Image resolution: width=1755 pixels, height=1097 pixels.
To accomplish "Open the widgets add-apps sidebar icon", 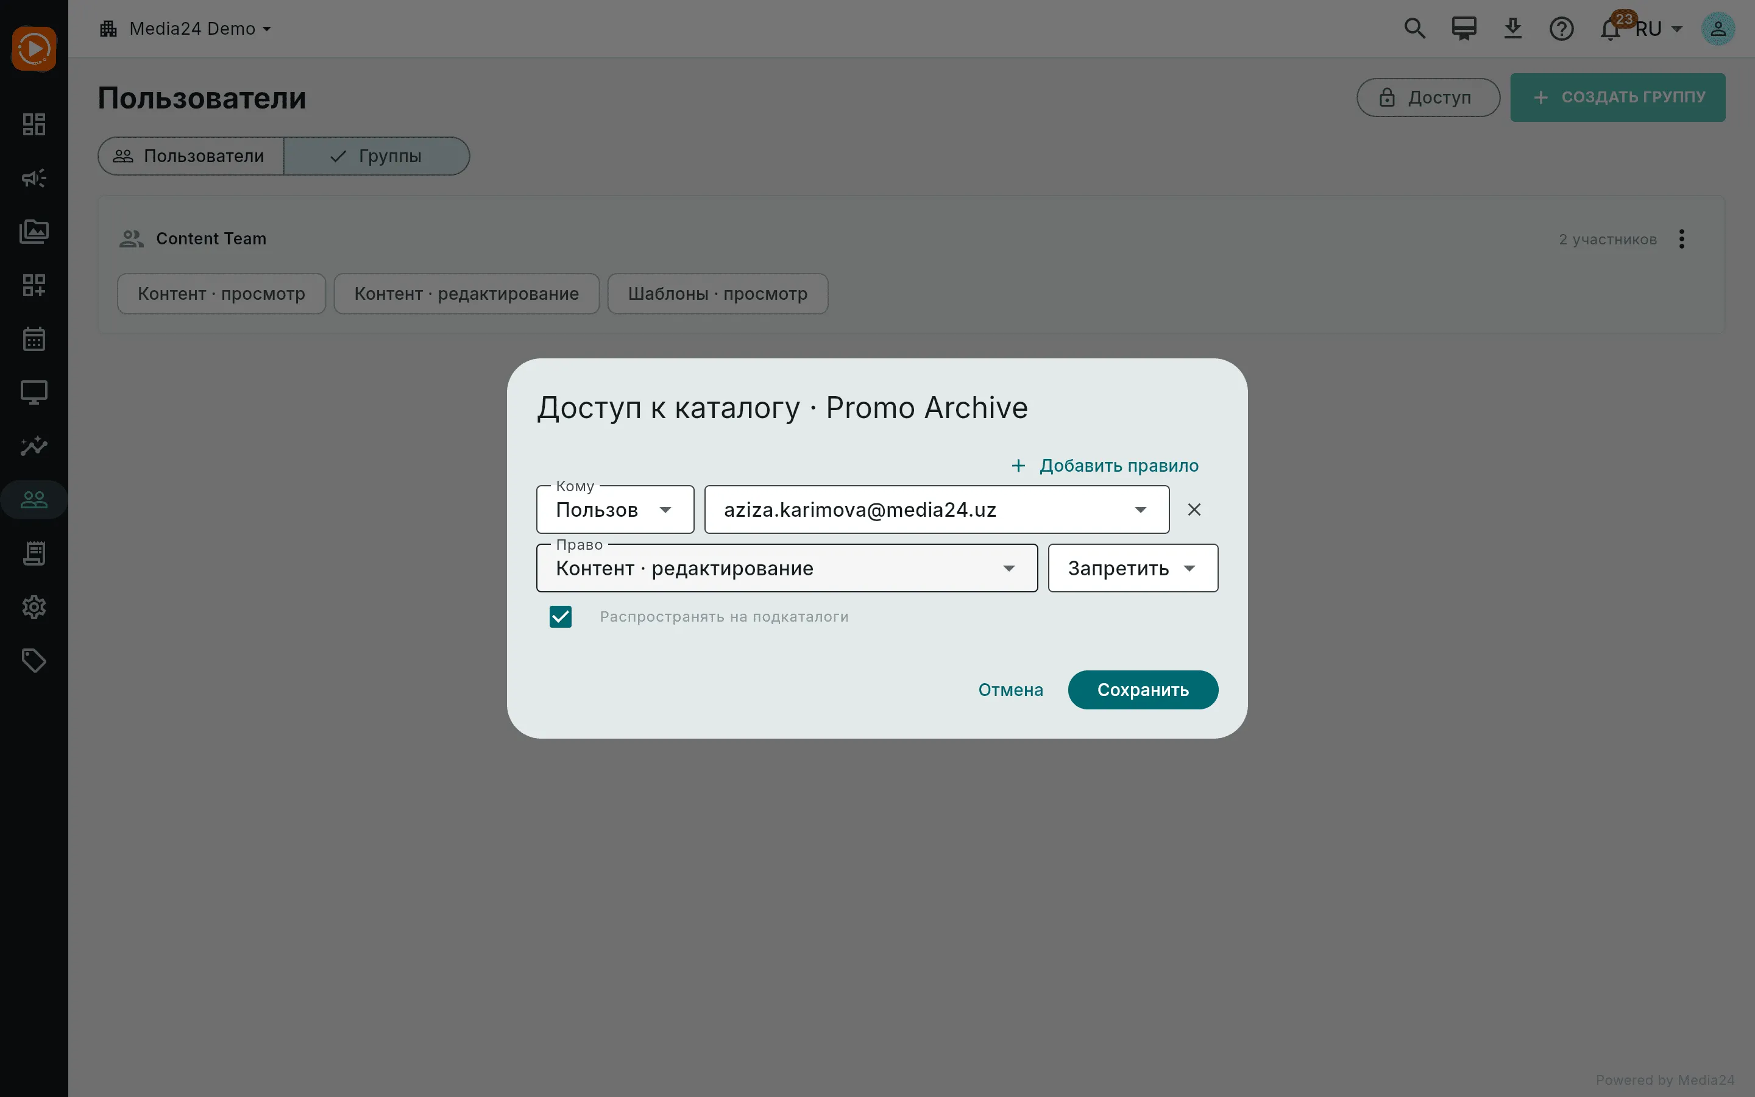I will tap(34, 285).
